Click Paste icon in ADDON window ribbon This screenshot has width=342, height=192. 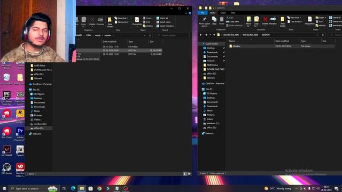pyautogui.click(x=222, y=21)
